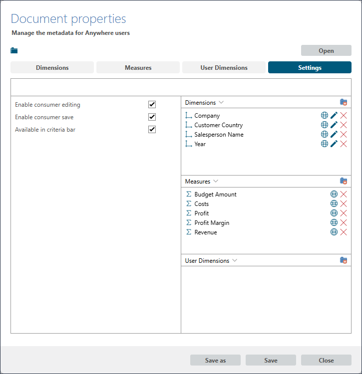Collapse the Measures section chevron
The width and height of the screenshot is (362, 374).
coord(216,182)
